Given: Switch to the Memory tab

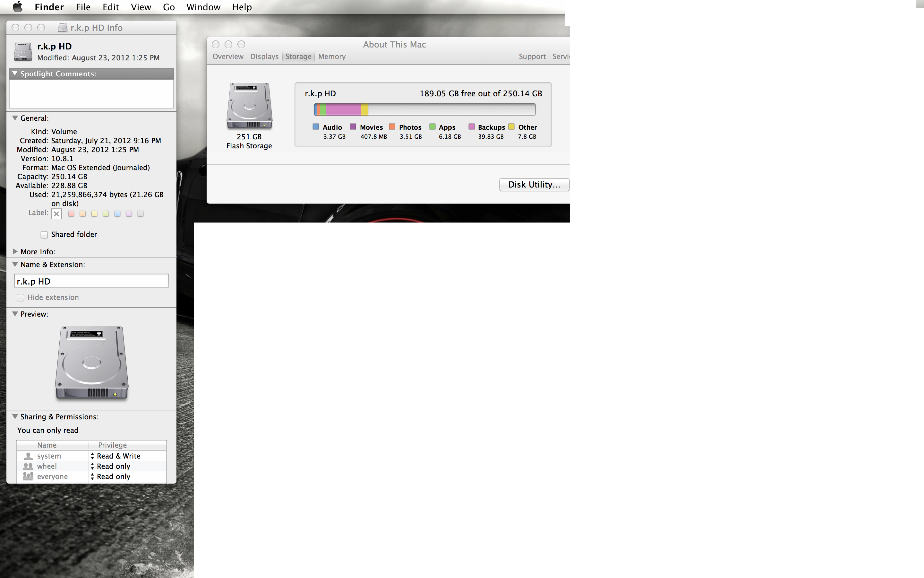Looking at the screenshot, I should [332, 57].
